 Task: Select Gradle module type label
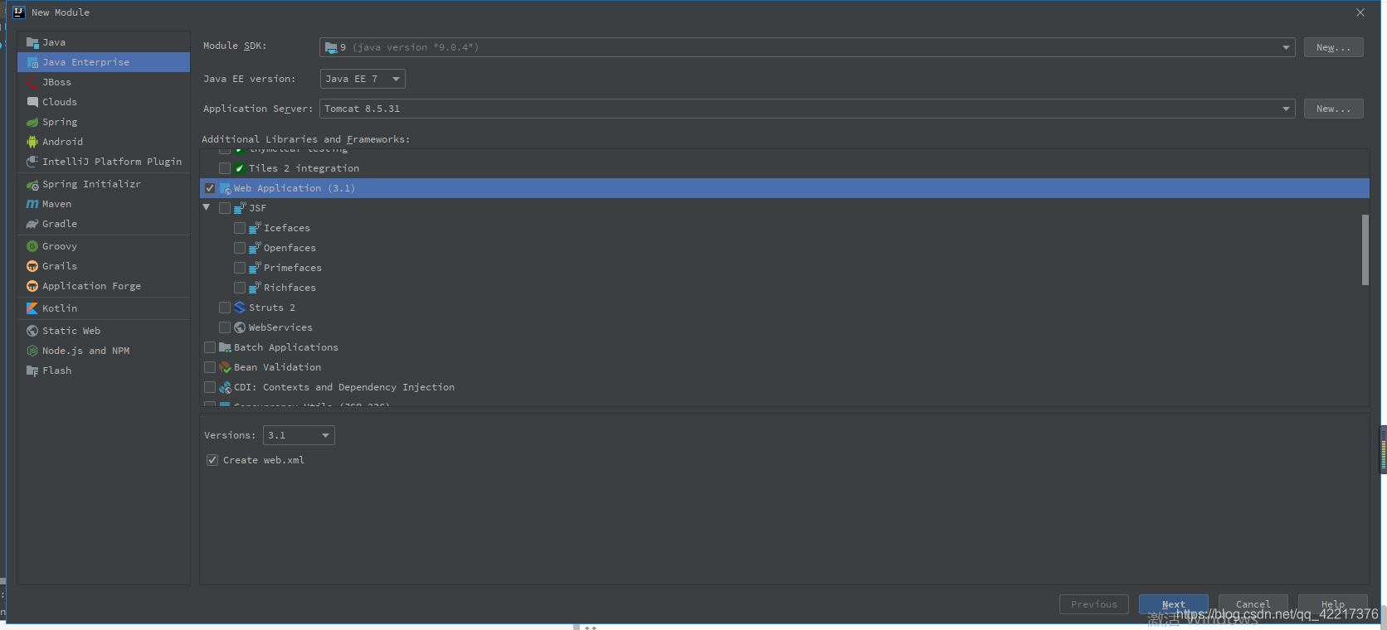click(x=60, y=224)
